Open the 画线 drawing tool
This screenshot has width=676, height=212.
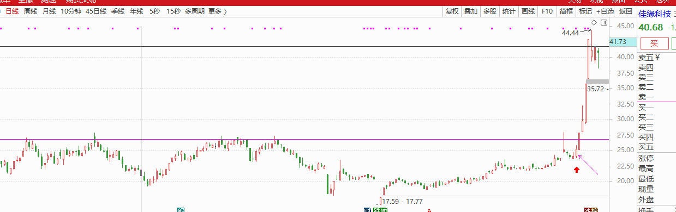click(x=528, y=11)
